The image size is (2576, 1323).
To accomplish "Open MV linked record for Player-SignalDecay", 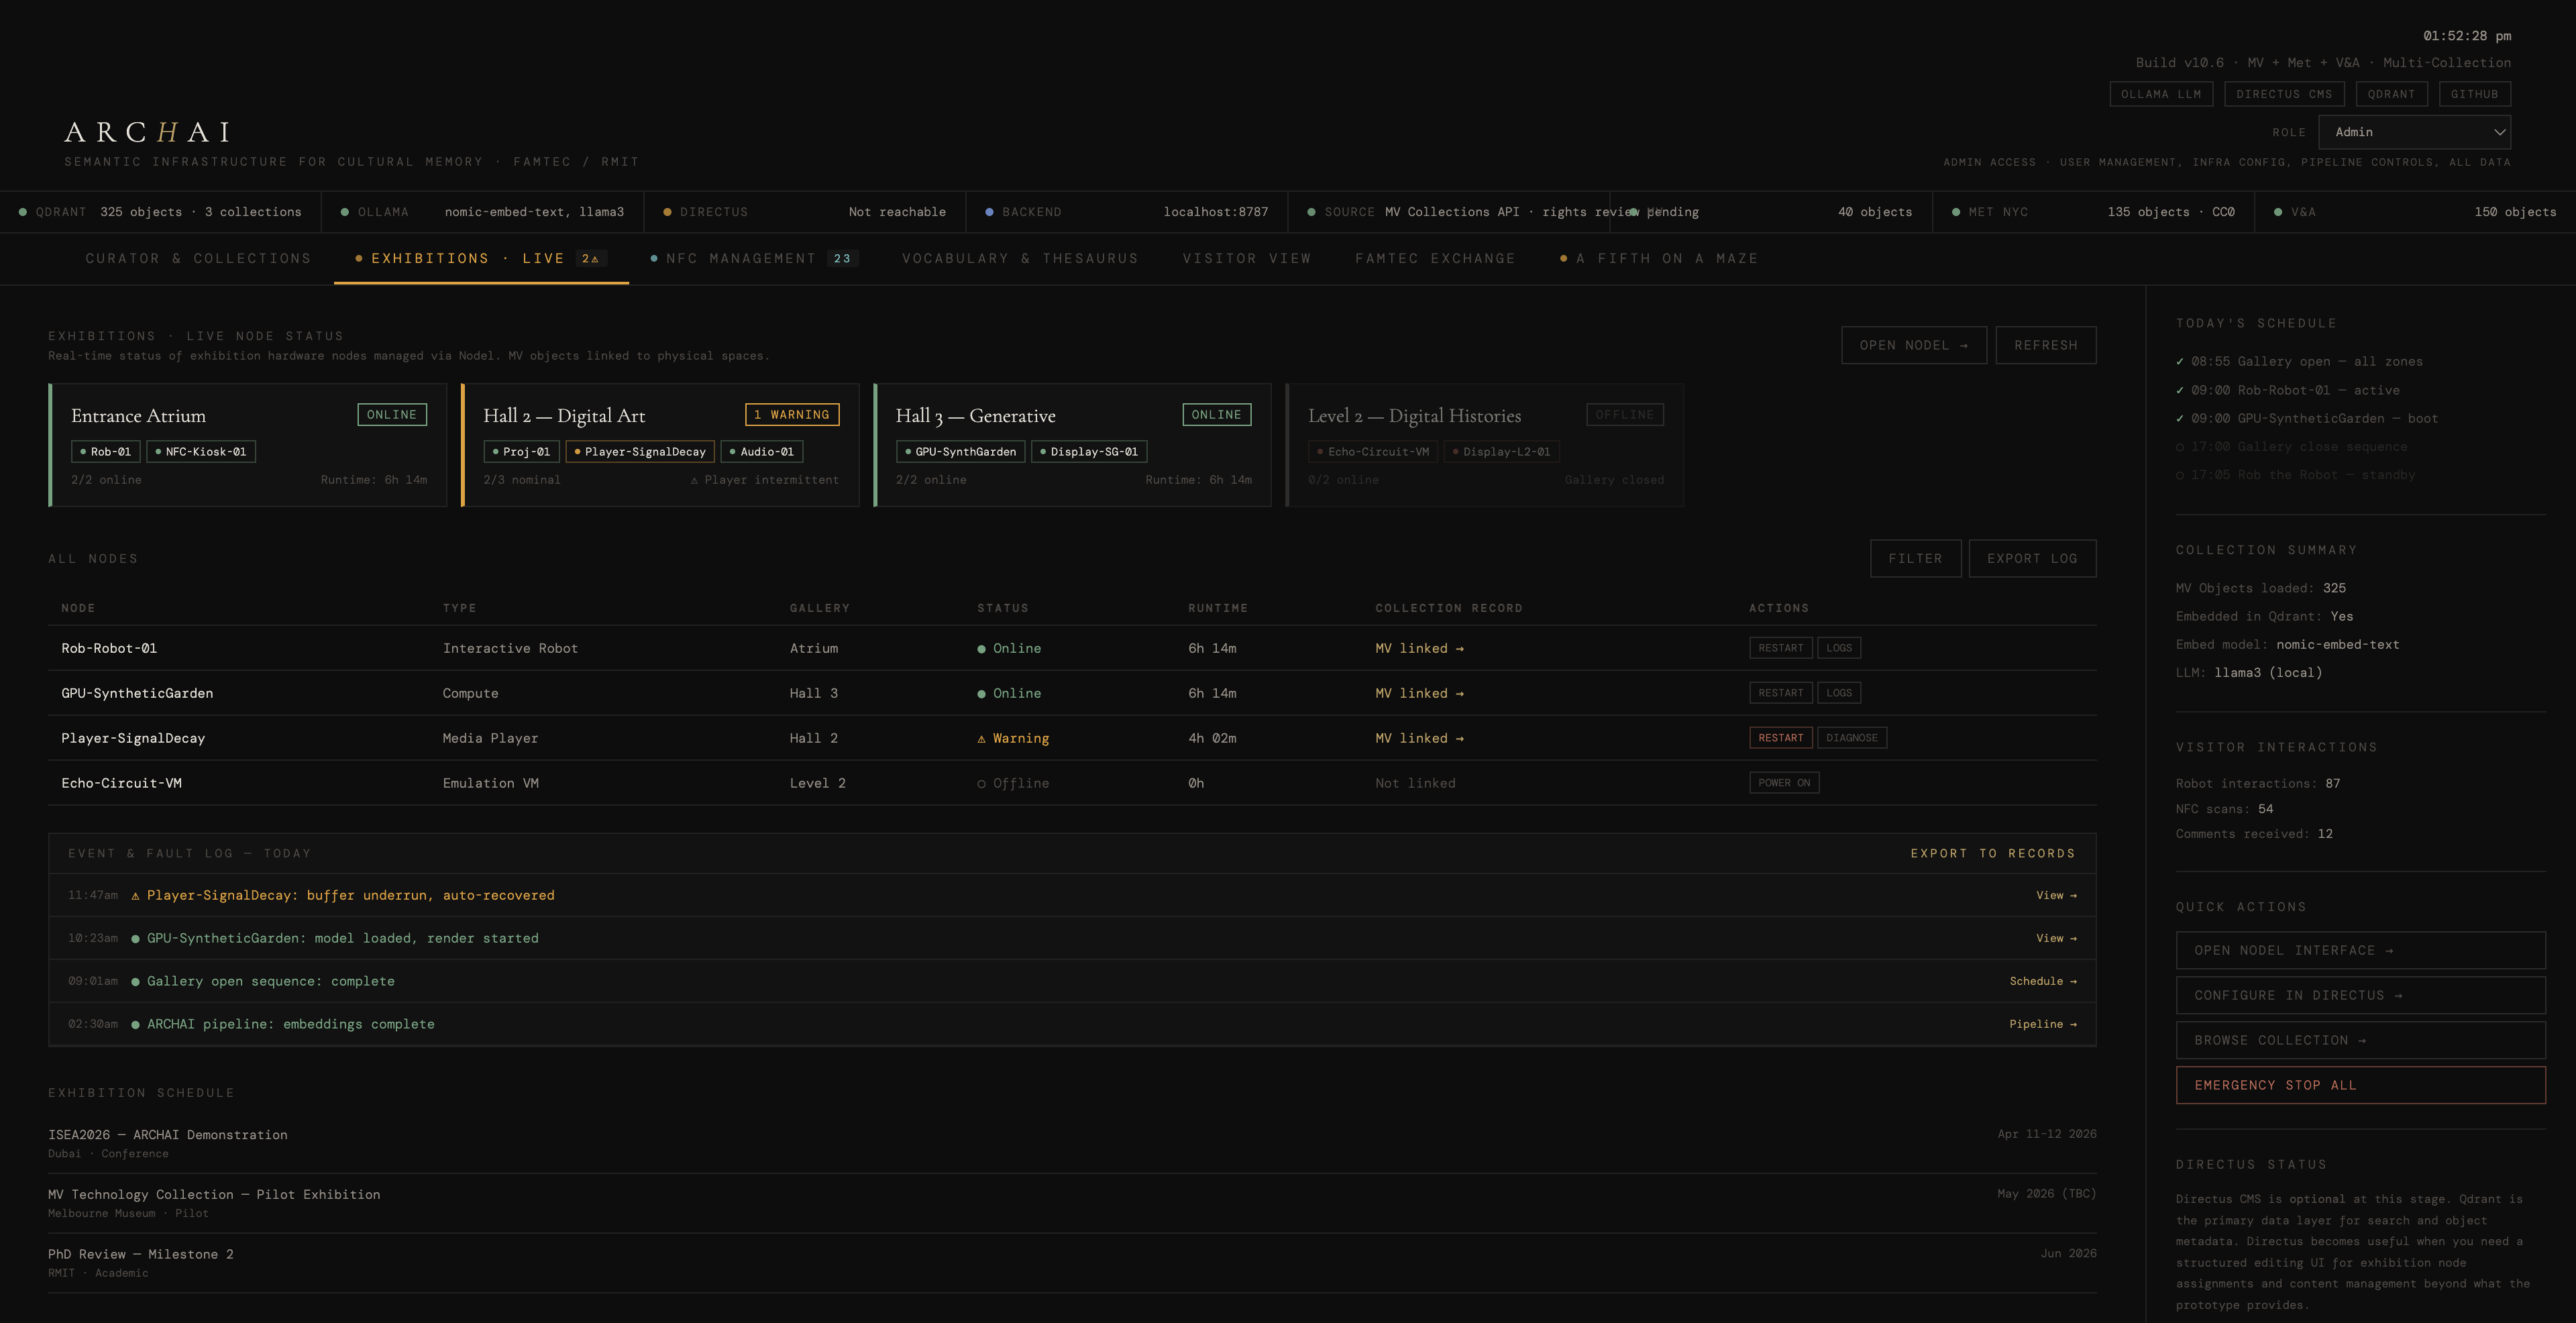I will pyautogui.click(x=1419, y=739).
